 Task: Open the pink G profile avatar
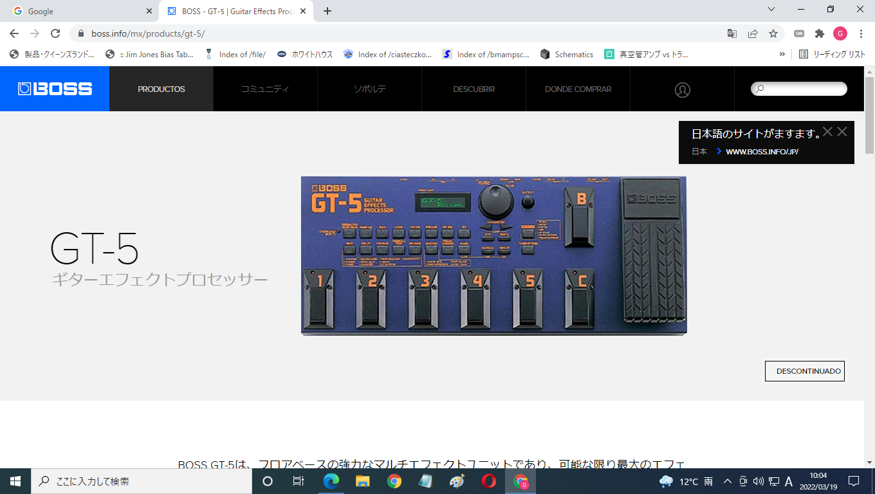click(x=840, y=33)
